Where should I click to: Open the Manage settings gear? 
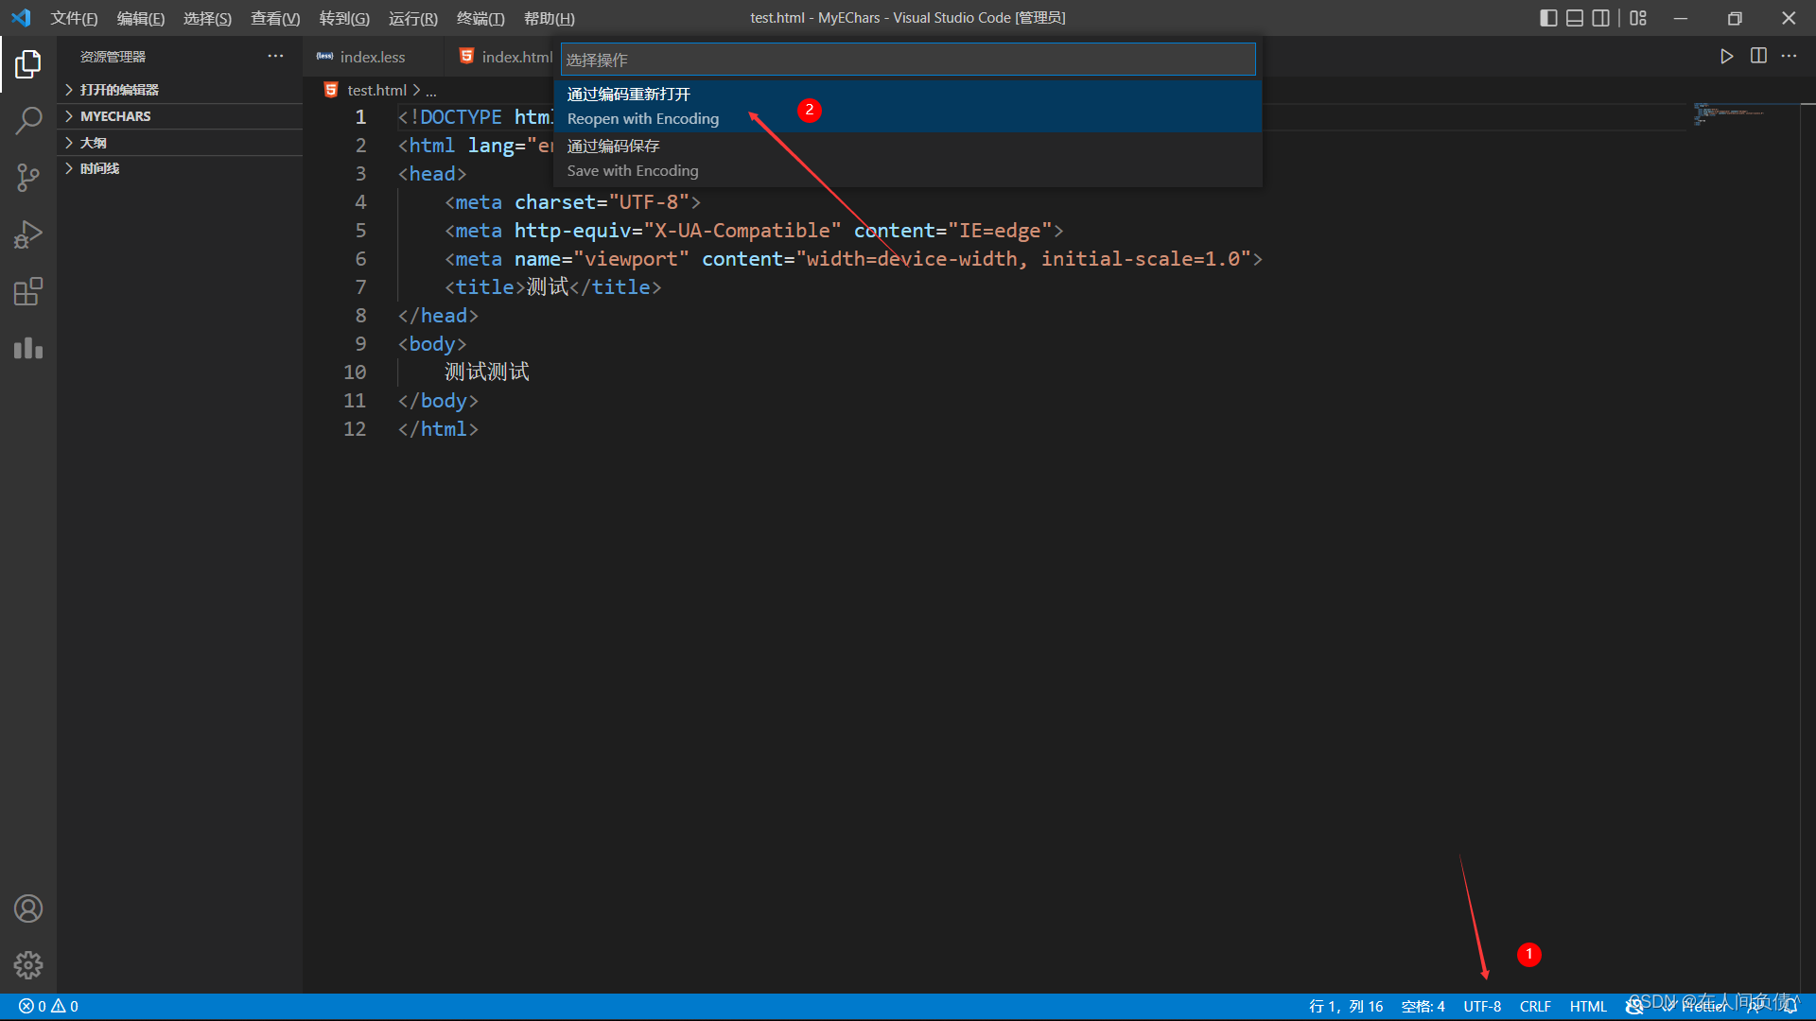click(28, 965)
